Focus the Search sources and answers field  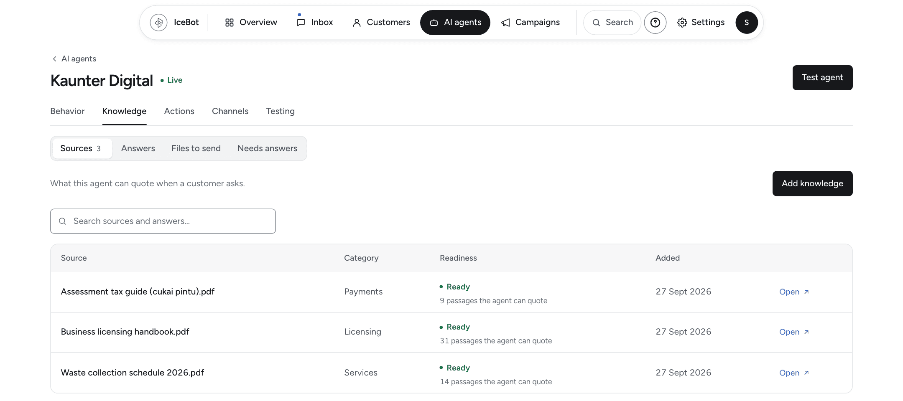tap(163, 221)
